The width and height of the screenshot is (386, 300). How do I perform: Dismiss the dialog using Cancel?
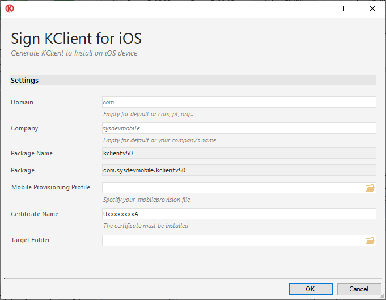[x=359, y=289]
